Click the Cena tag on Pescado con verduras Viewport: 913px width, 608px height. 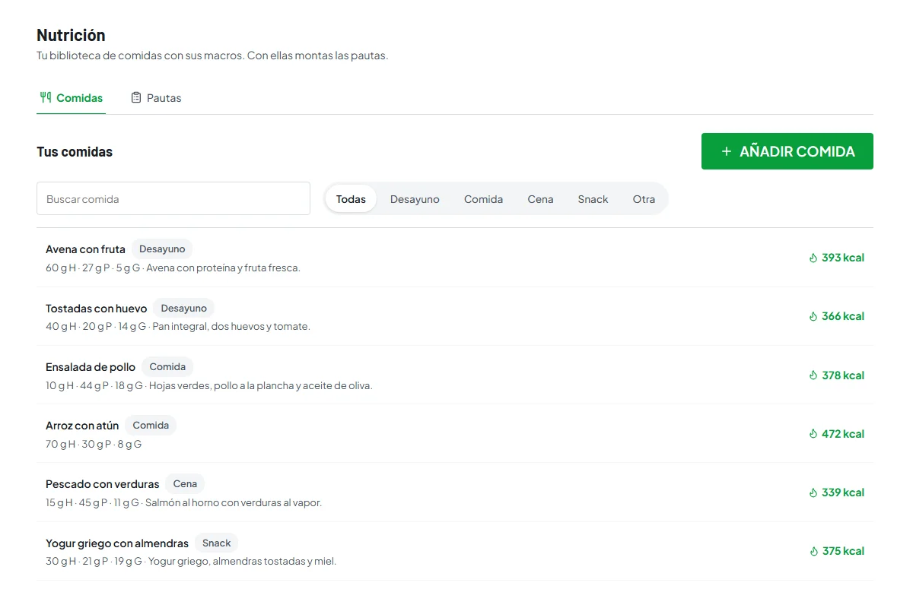click(185, 483)
